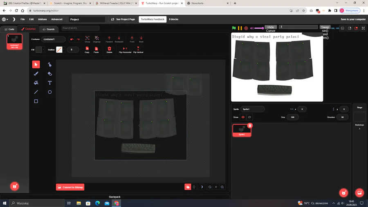The height and width of the screenshot is (207, 368).
Task: Click Save to your computer
Action: (x=353, y=19)
